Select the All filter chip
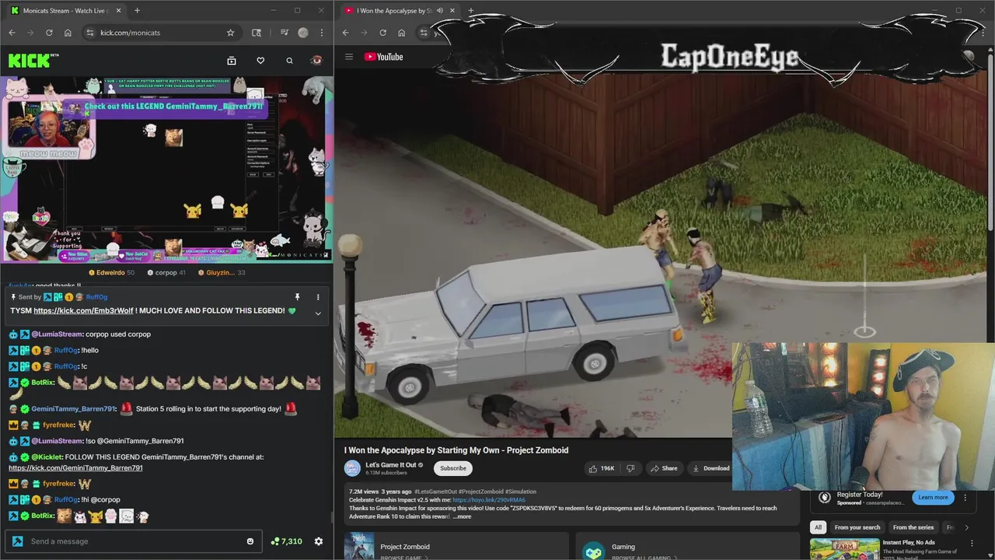The image size is (995, 560). click(x=818, y=527)
